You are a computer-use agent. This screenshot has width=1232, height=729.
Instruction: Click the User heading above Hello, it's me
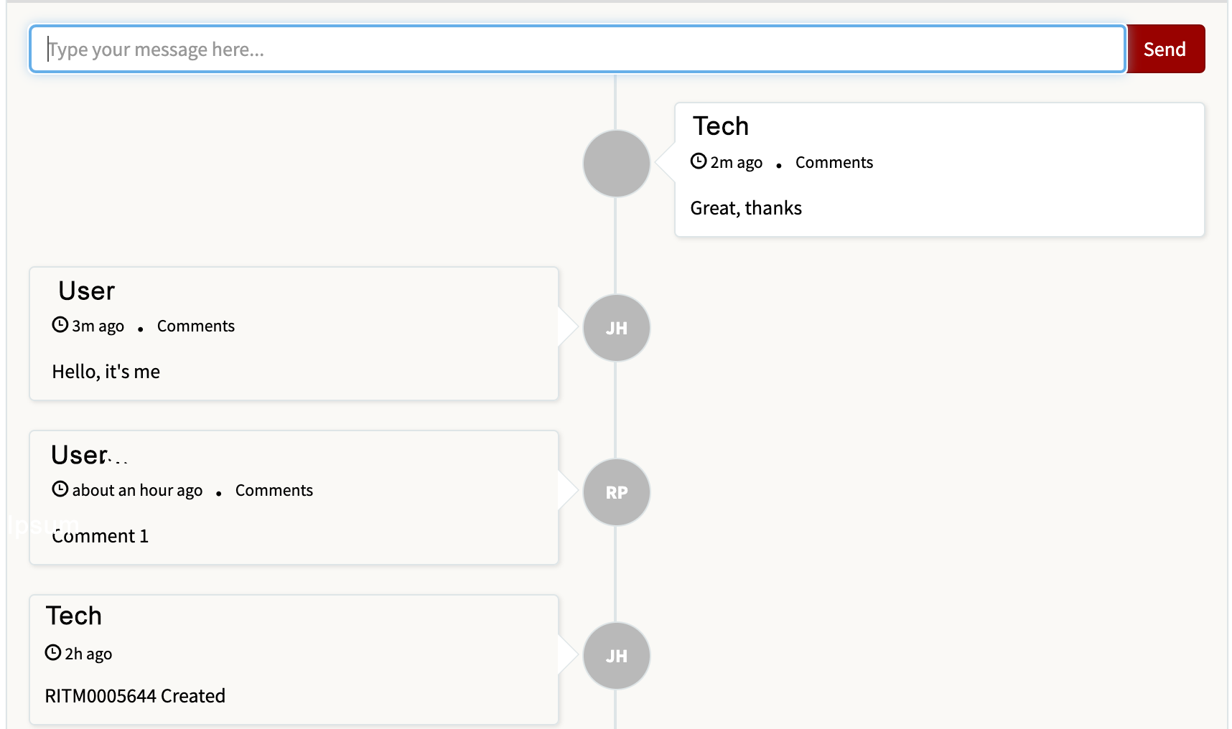(x=85, y=291)
